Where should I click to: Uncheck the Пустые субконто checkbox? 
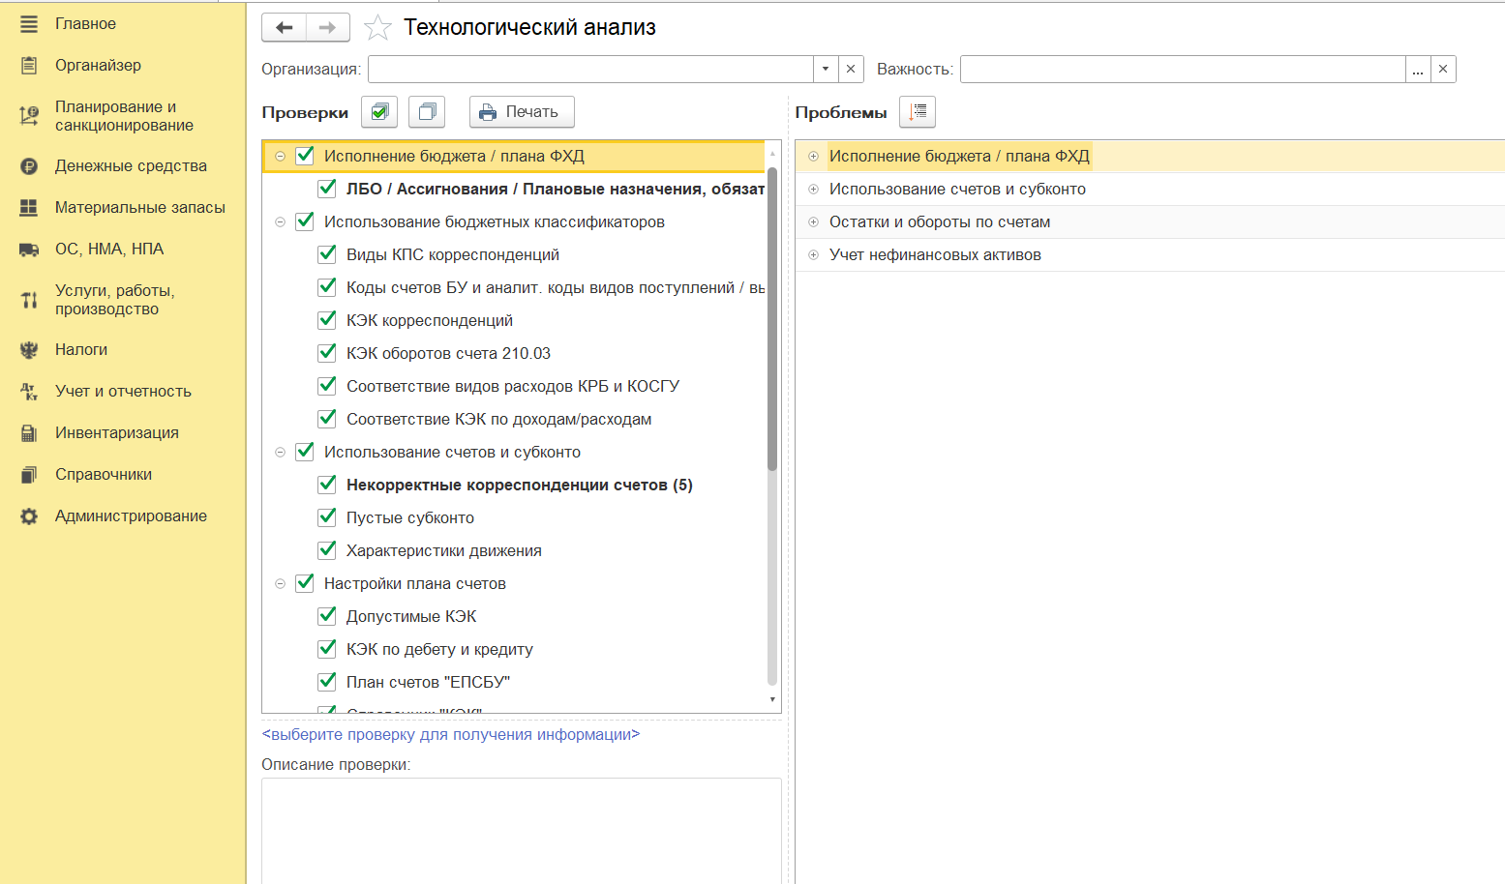tap(327, 517)
